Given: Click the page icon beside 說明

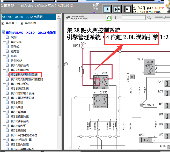Looking at the screenshot, I should (x=7, y=37).
